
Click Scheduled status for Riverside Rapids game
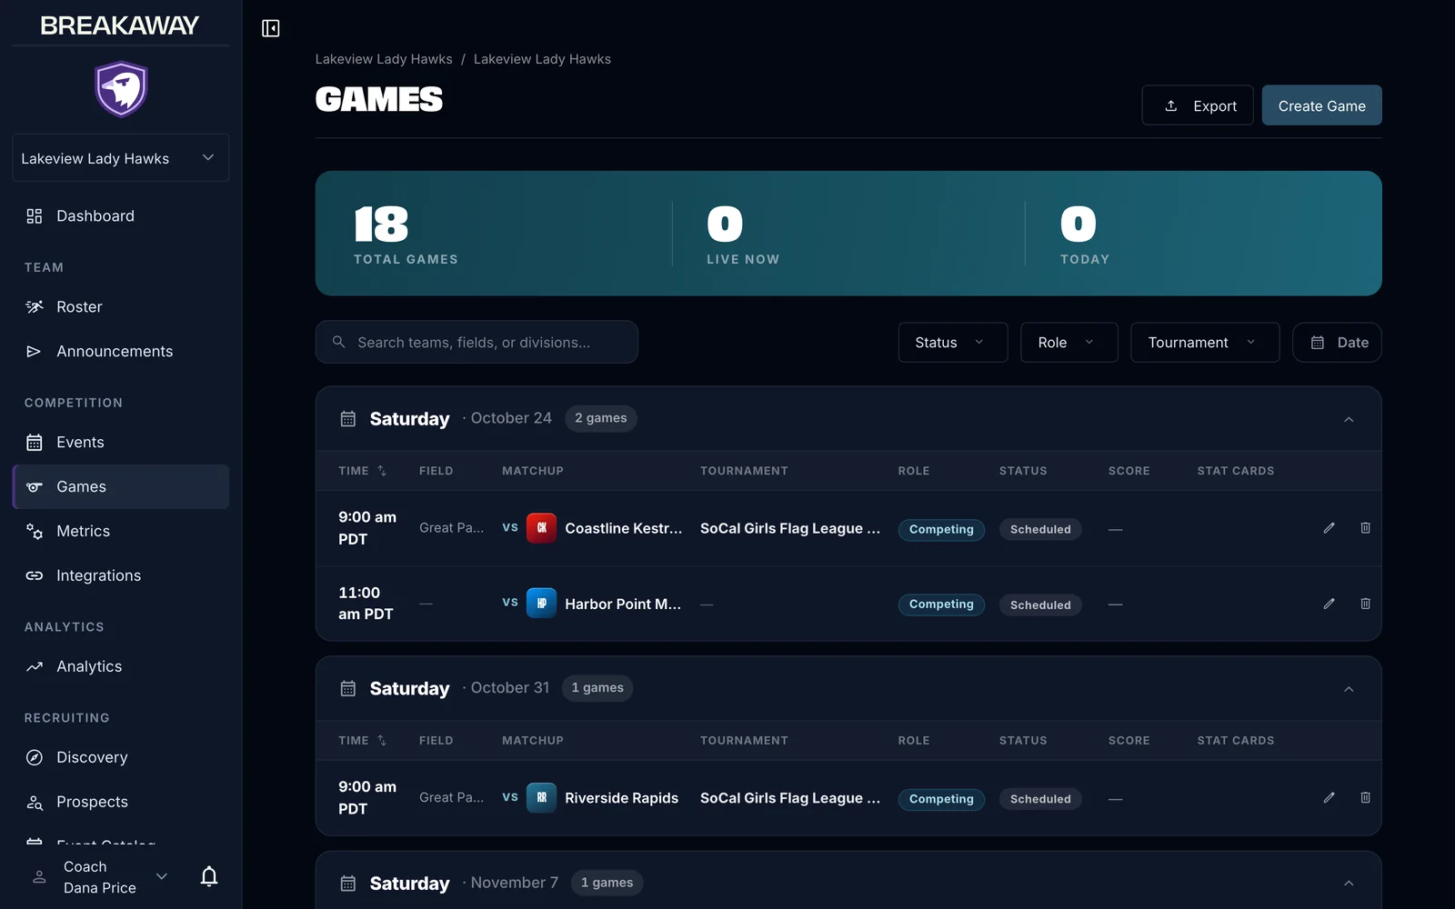pos(1040,799)
